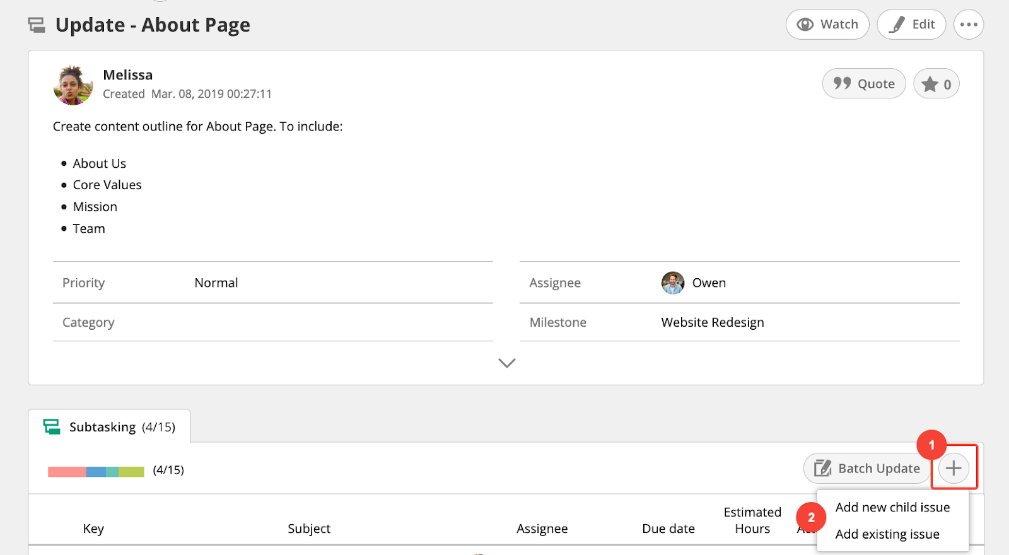This screenshot has height=555, width=1009.
Task: Choose Add new child issue
Action: [892, 508]
